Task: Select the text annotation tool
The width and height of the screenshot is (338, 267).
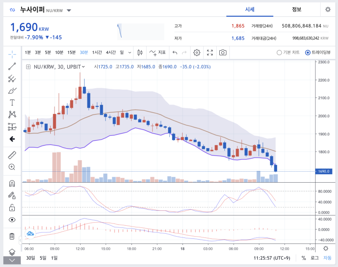Action: click(12, 102)
